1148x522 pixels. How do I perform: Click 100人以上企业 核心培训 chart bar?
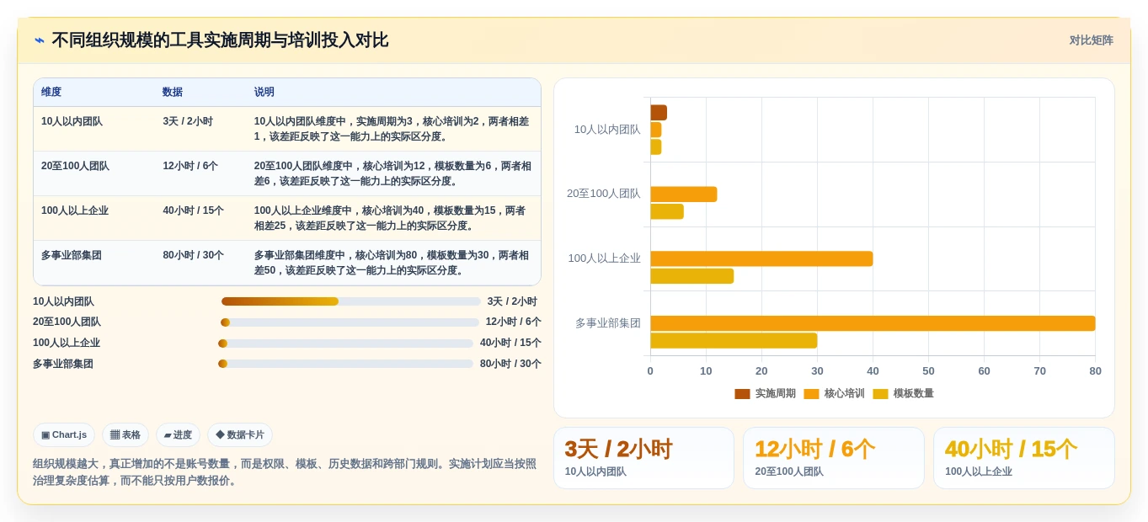coord(761,258)
